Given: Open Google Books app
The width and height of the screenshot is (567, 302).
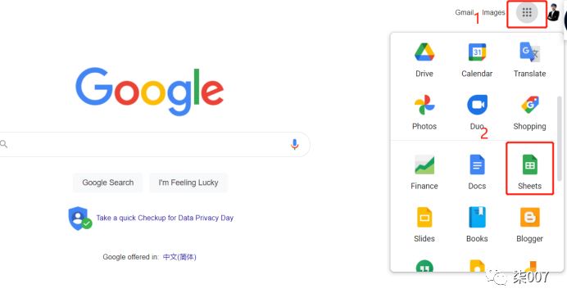Looking at the screenshot, I should tap(477, 225).
